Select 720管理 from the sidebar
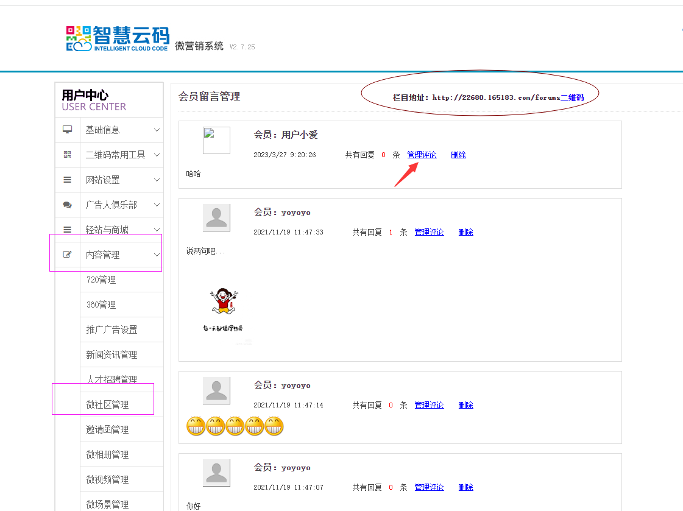Image resolution: width=683 pixels, height=511 pixels. pos(101,280)
